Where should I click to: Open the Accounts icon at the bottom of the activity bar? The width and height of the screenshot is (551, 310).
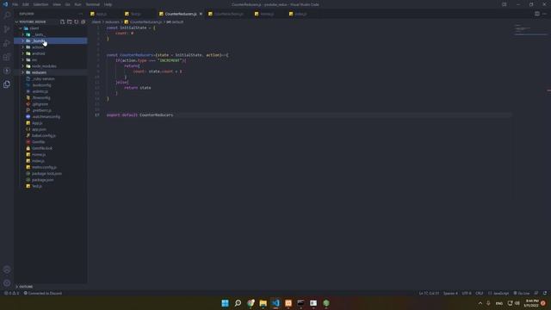pyautogui.click(x=7, y=270)
